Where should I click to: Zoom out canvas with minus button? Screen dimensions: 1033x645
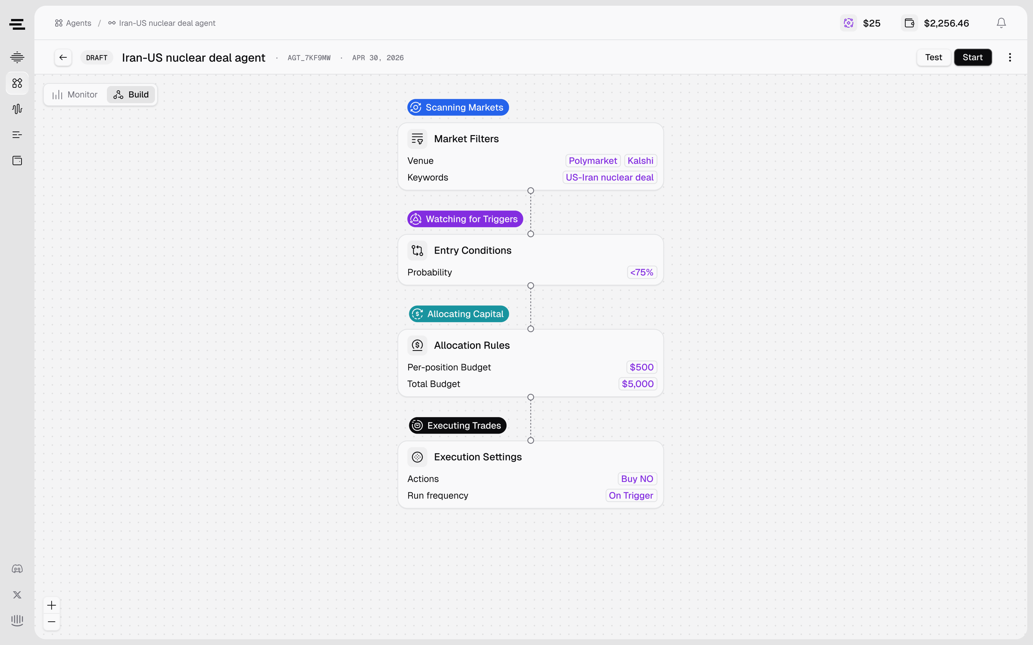point(52,622)
